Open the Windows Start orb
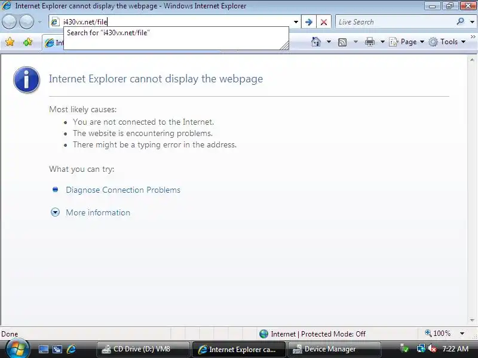Image resolution: width=478 pixels, height=358 pixels. (x=17, y=348)
